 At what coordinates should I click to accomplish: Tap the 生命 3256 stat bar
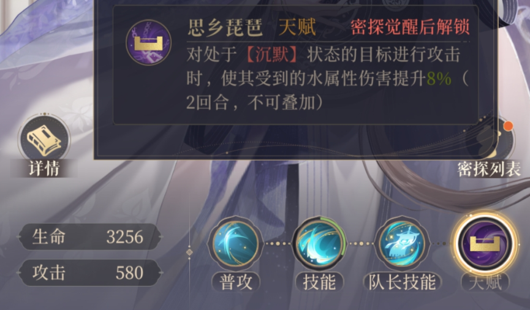click(x=89, y=236)
